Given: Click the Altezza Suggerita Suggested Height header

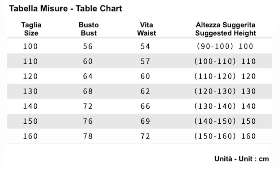Looking at the screenshot, I should pyautogui.click(x=225, y=29).
